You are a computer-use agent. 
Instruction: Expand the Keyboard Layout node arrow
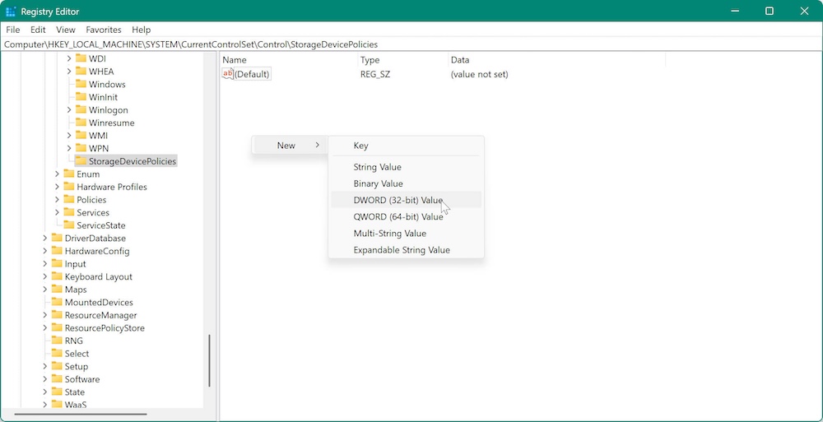(x=45, y=277)
